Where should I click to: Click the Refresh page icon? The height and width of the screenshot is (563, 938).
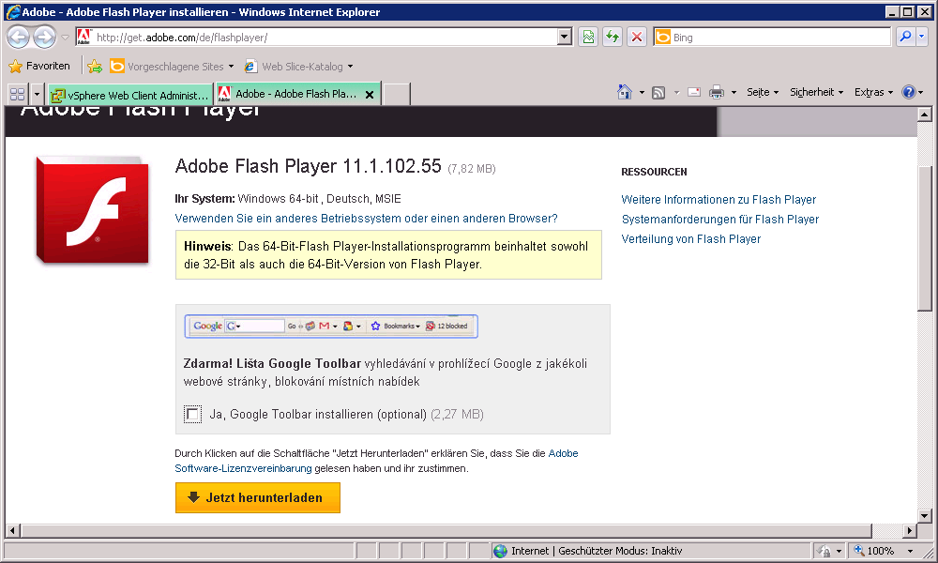(x=613, y=38)
